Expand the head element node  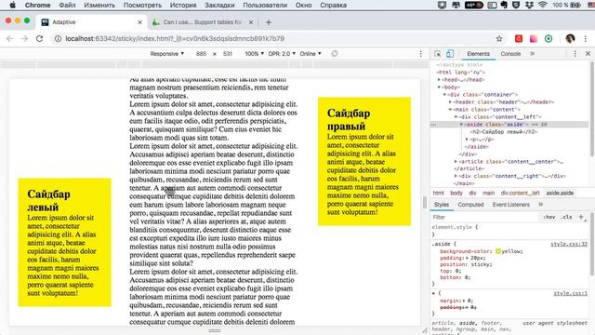tap(440, 80)
